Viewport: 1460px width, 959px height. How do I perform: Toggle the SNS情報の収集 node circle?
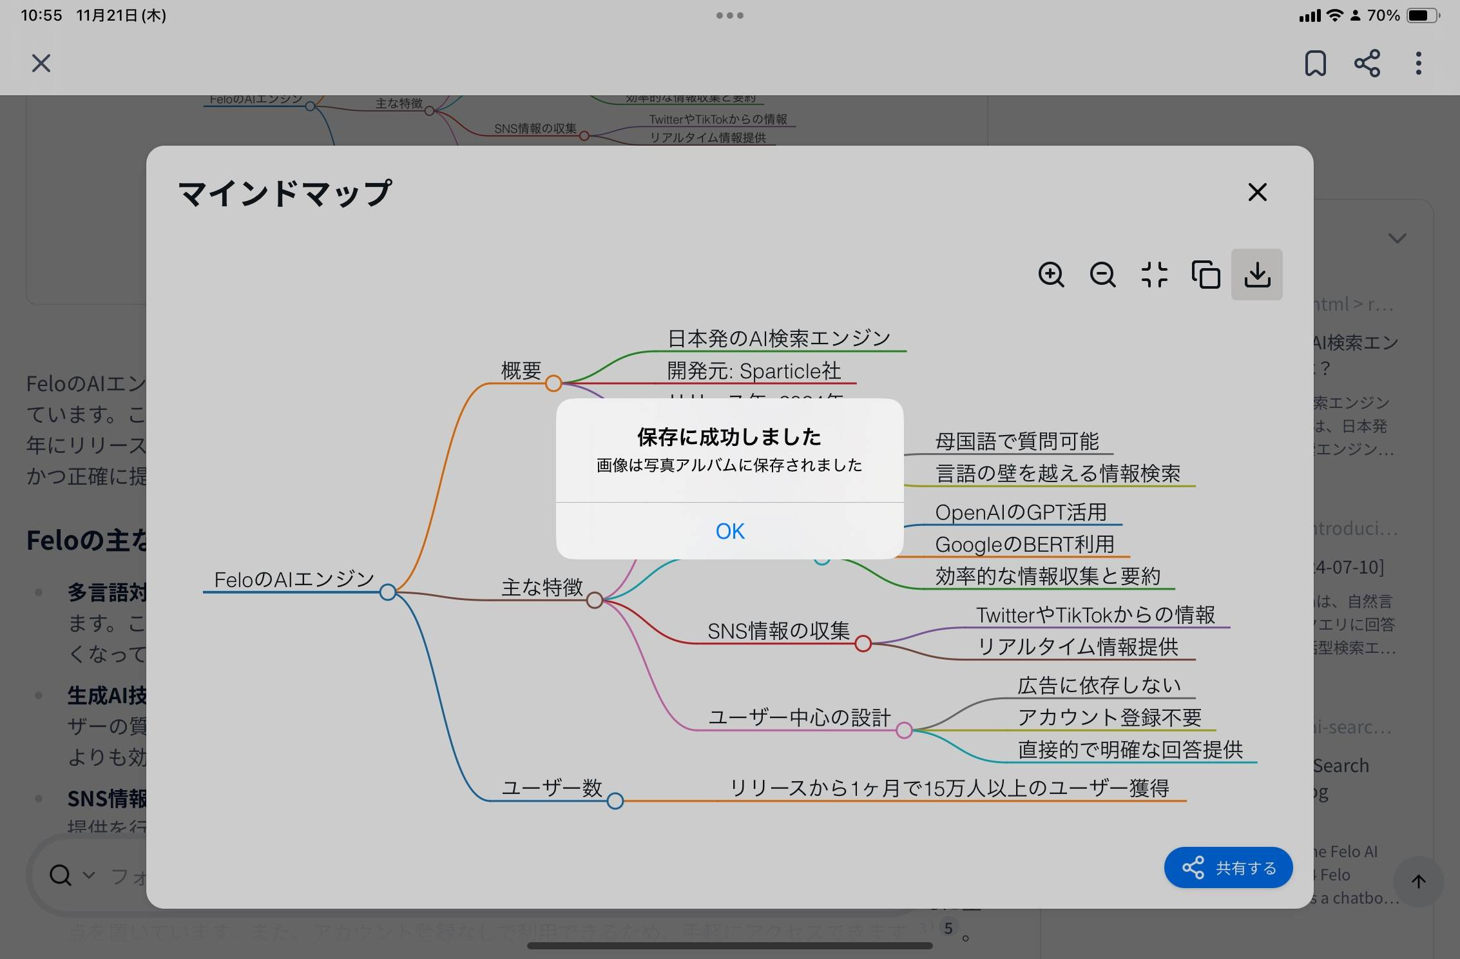863,643
